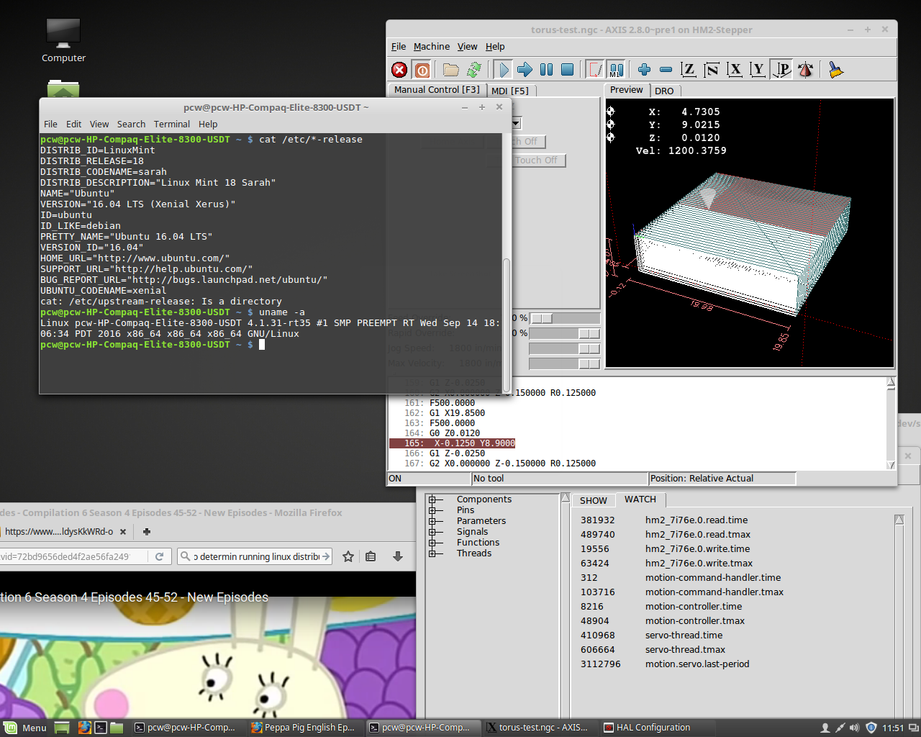Viewport: 921px width, 737px height.
Task: Reload page in Firefox
Action: (x=160, y=556)
